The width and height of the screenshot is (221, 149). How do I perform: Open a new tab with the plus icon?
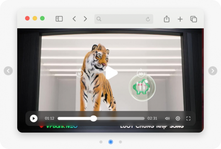tap(180, 19)
